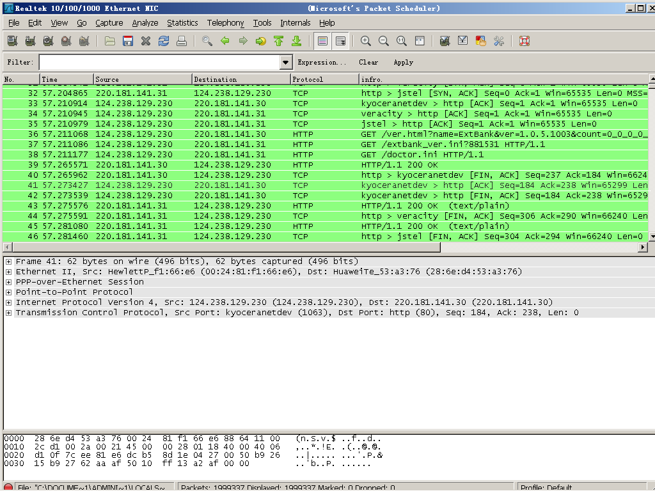Open expert info red status icon
The image size is (655, 491).
click(x=8, y=487)
